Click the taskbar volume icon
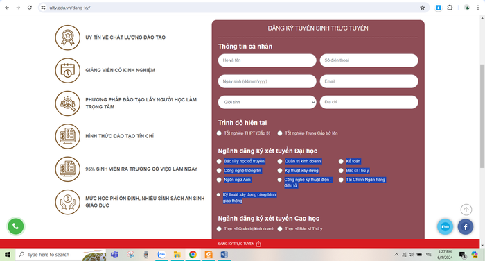Image resolution: width=485 pixels, height=261 pixels. tap(411, 255)
